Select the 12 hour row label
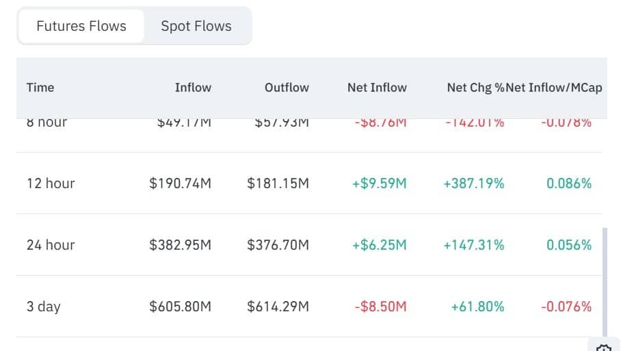Screen dimensions: 621x351 pyautogui.click(x=51, y=183)
